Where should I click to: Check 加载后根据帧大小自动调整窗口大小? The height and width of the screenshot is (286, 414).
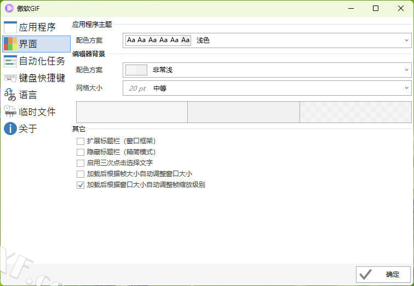(x=81, y=174)
